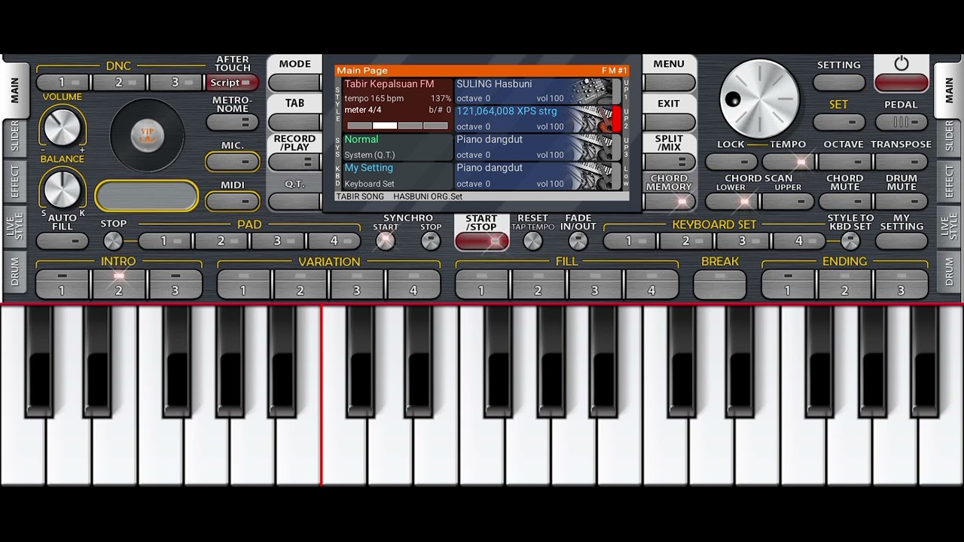Click the TAB button

click(x=294, y=122)
